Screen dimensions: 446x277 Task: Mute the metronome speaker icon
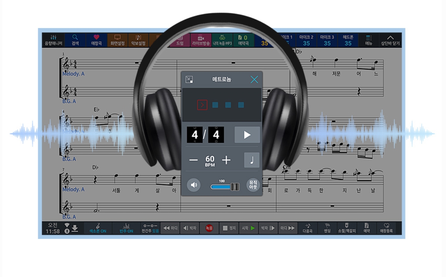coord(194,185)
